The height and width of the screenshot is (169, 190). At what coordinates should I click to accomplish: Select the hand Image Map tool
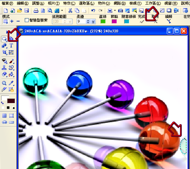point(11,90)
